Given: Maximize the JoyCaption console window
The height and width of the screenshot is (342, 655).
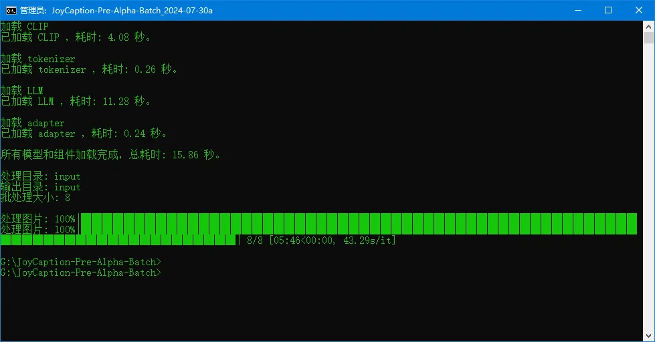Looking at the screenshot, I should 608,11.
